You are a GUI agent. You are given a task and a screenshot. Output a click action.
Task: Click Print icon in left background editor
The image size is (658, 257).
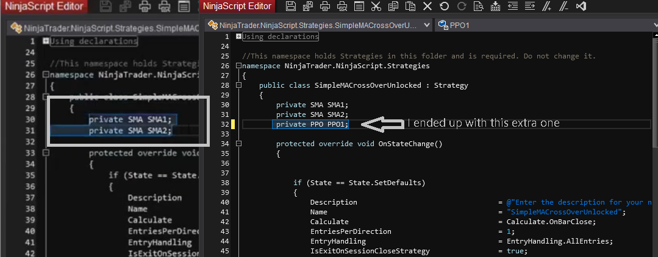pyautogui.click(x=145, y=6)
